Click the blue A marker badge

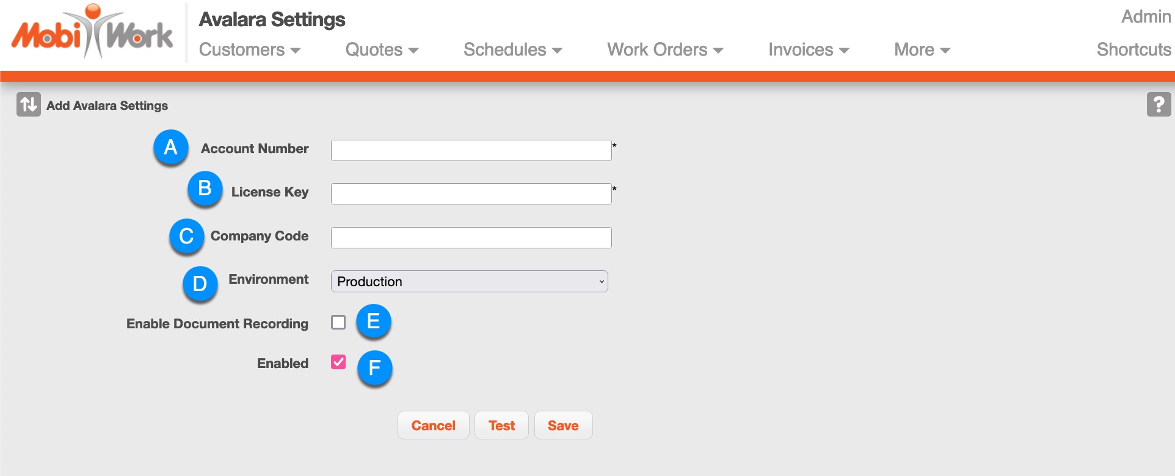(x=170, y=148)
